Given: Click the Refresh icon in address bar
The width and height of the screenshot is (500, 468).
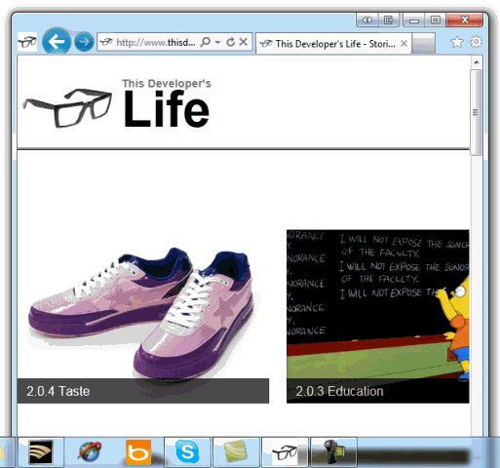Looking at the screenshot, I should pos(230,42).
